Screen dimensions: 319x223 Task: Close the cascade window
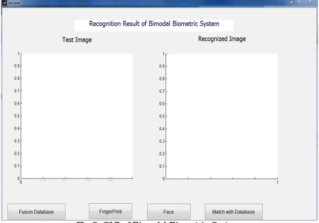coord(310,2)
